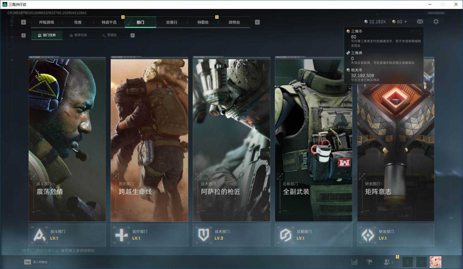Click the 研发部门 diamond icon
The height and width of the screenshot is (269, 463).
pos(368,235)
